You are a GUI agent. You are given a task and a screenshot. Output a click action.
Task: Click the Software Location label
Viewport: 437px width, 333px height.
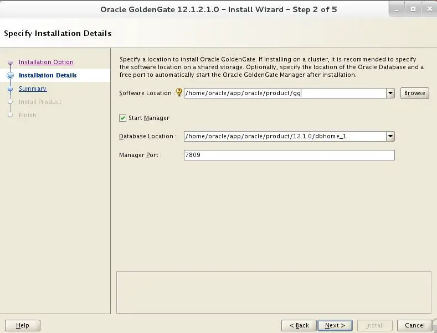coord(146,93)
